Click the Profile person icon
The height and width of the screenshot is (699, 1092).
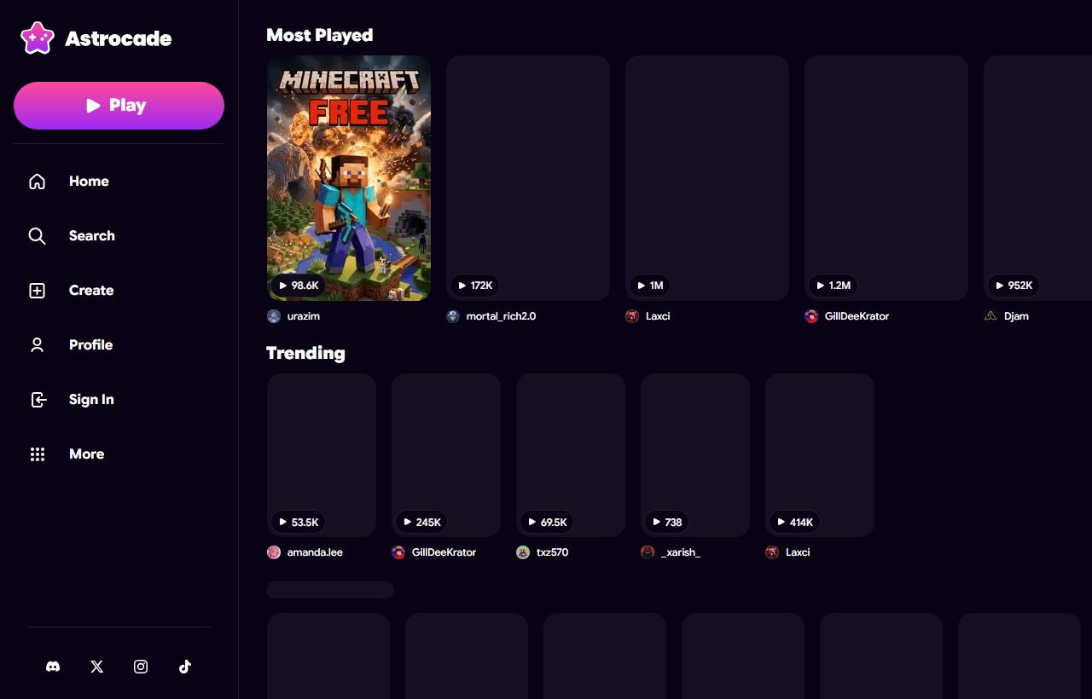coord(37,345)
